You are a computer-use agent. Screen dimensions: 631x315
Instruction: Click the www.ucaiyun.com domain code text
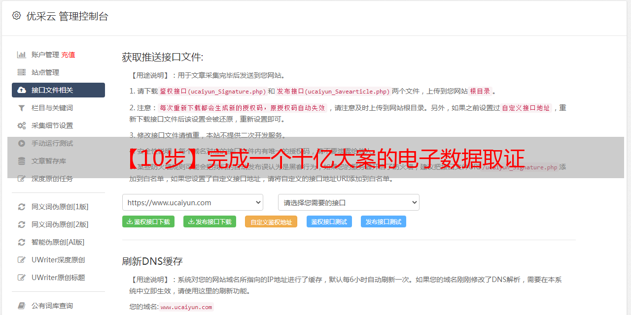[x=186, y=307]
